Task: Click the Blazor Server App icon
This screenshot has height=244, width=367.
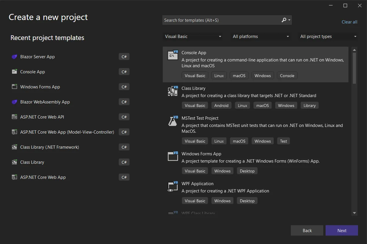Action: (14, 57)
